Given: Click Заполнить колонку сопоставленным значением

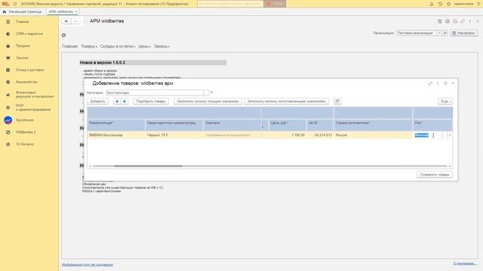Looking at the screenshot, I should (x=286, y=102).
